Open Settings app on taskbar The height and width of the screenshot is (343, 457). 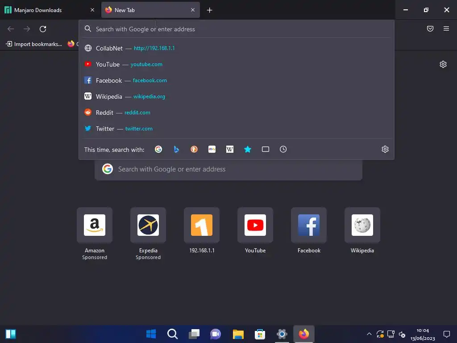pyautogui.click(x=282, y=334)
